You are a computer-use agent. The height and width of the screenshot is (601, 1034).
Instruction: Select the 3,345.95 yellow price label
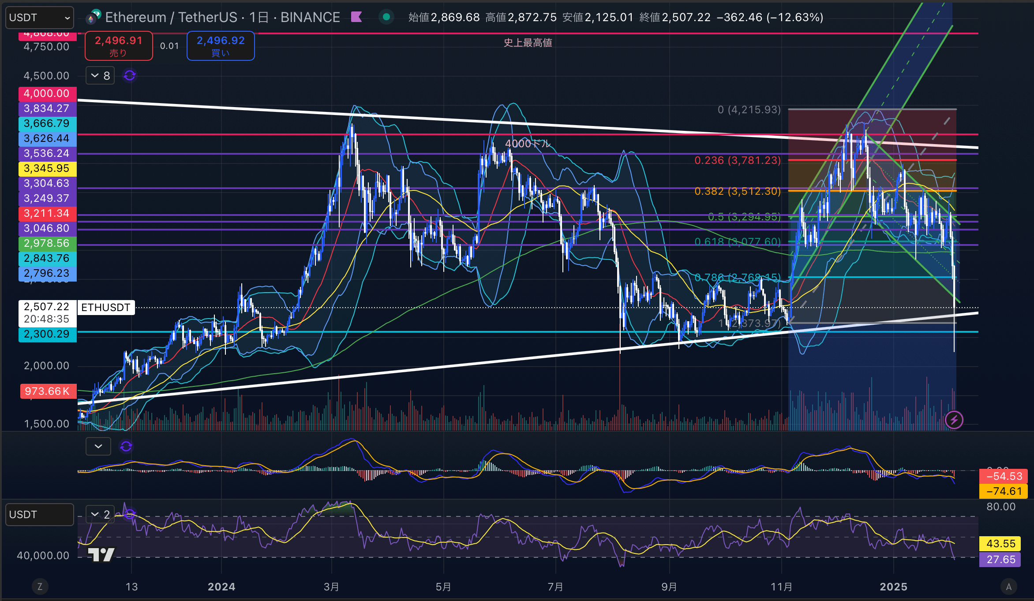(47, 168)
